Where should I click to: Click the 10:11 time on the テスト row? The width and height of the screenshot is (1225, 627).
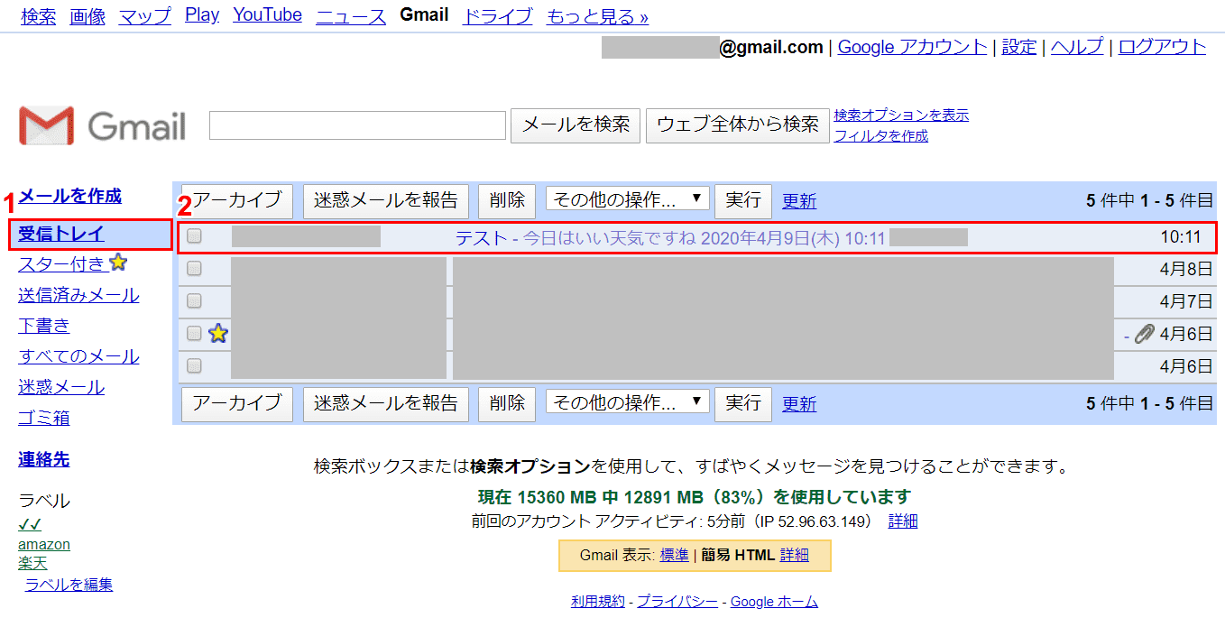click(x=1181, y=237)
